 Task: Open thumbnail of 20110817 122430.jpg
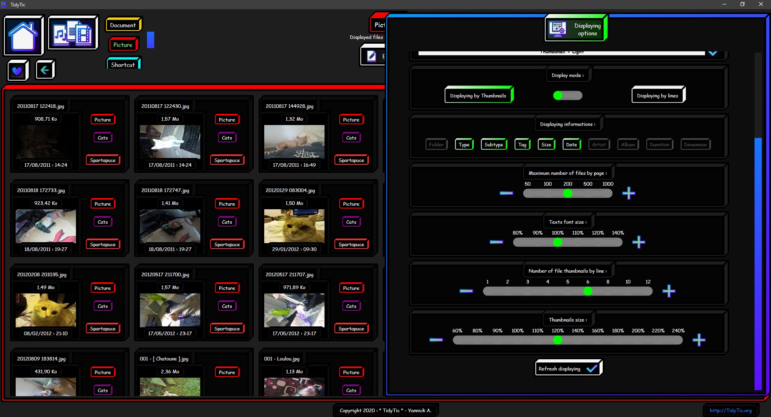tap(170, 142)
